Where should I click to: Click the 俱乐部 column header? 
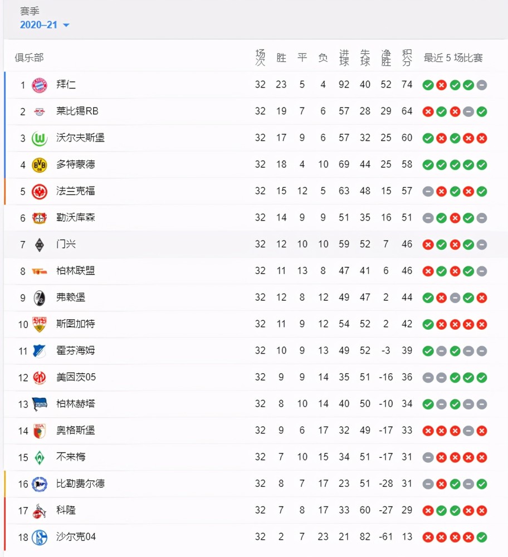pyautogui.click(x=29, y=57)
